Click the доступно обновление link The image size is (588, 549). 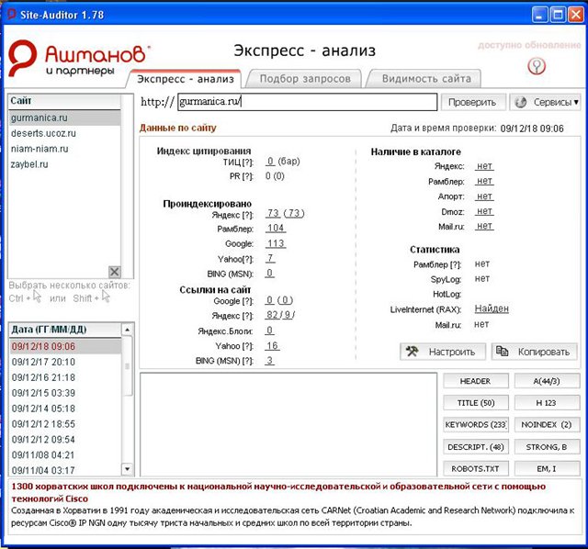529,45
